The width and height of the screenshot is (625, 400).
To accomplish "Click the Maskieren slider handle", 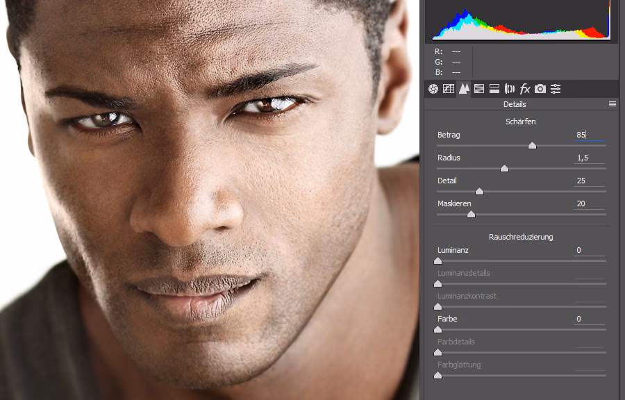I will point(471,215).
